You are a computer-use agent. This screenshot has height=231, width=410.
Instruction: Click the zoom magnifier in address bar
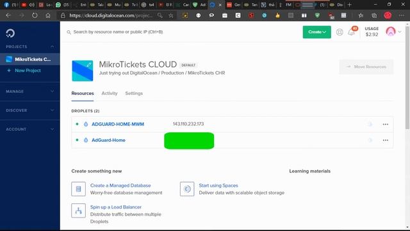pos(160,15)
